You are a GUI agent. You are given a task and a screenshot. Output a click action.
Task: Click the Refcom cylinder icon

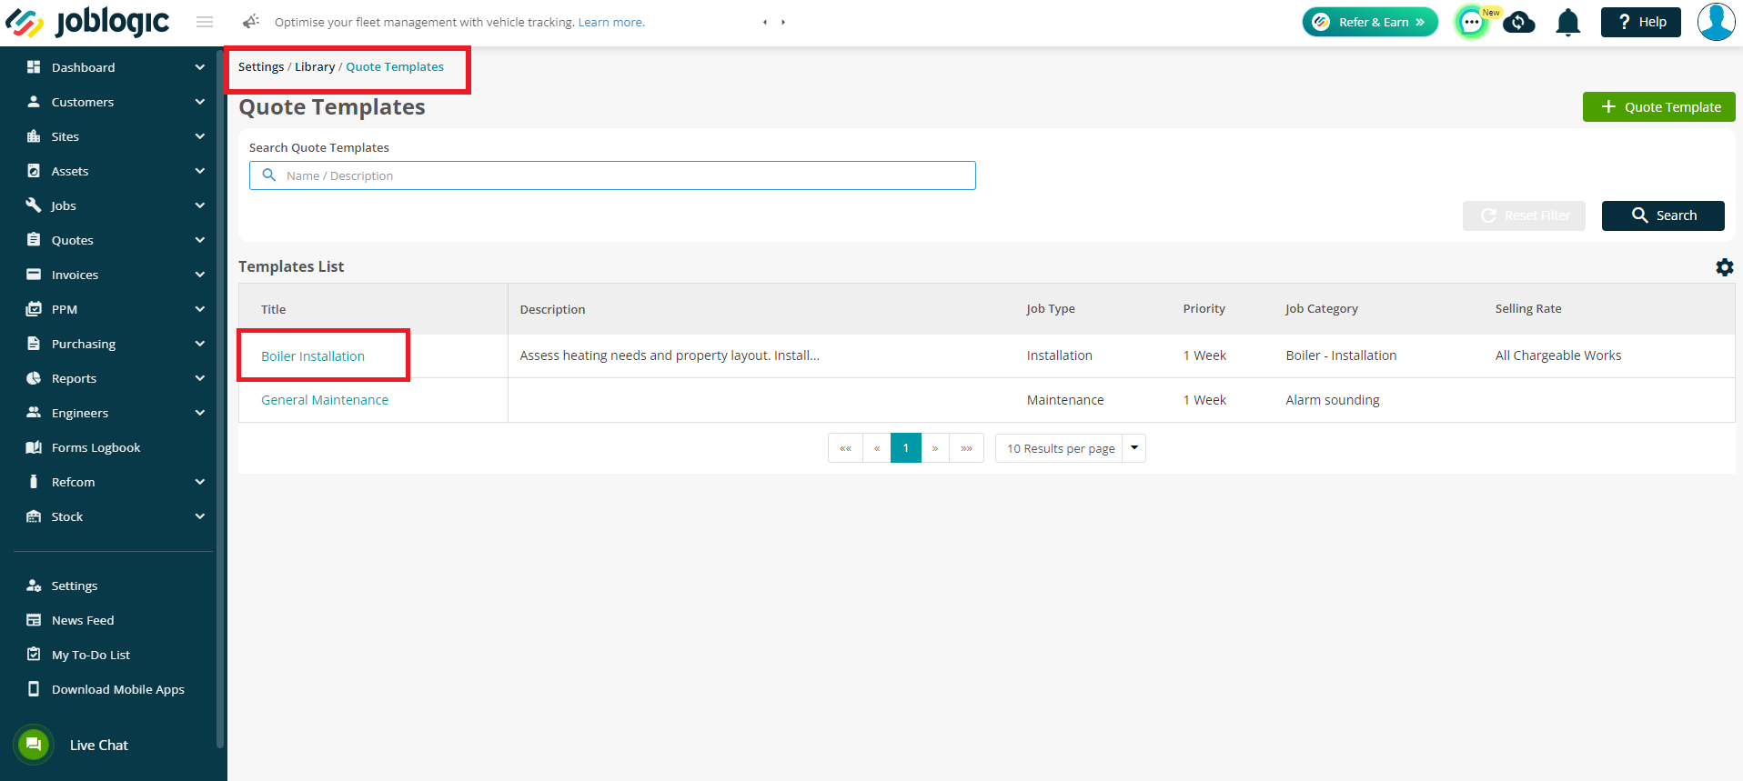tap(34, 482)
